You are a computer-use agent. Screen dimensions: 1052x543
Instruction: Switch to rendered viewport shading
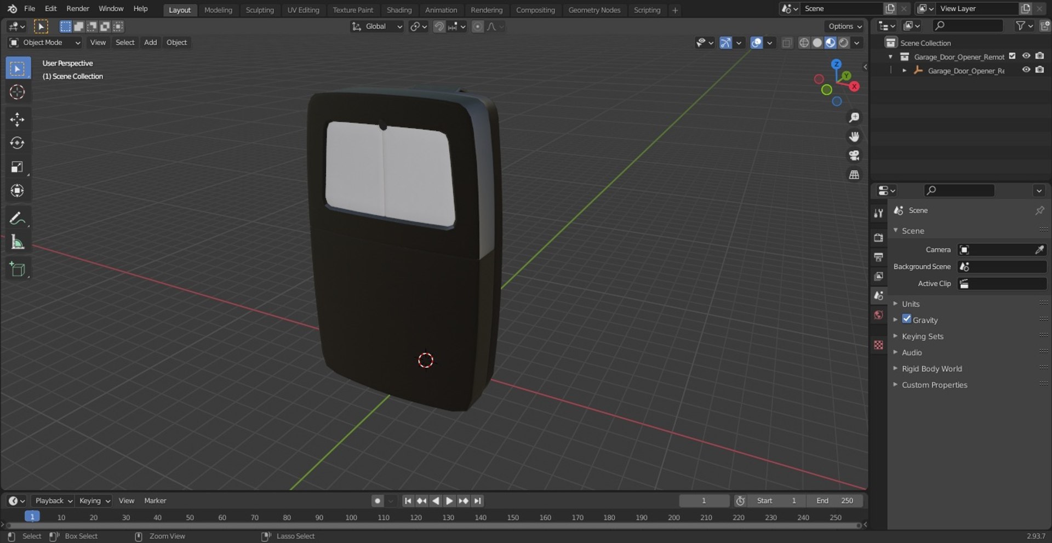tap(844, 43)
